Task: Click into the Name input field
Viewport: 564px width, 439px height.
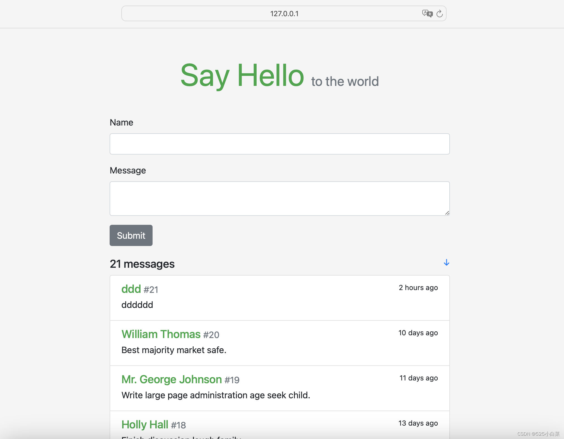Action: [279, 144]
